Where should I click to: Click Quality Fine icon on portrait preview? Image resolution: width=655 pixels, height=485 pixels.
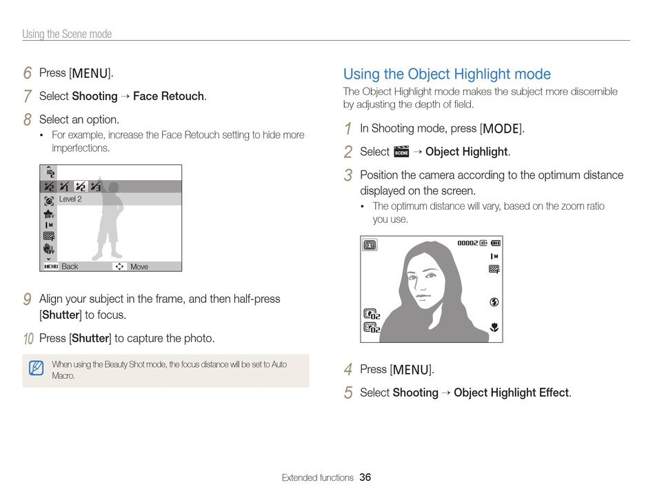coord(494,269)
